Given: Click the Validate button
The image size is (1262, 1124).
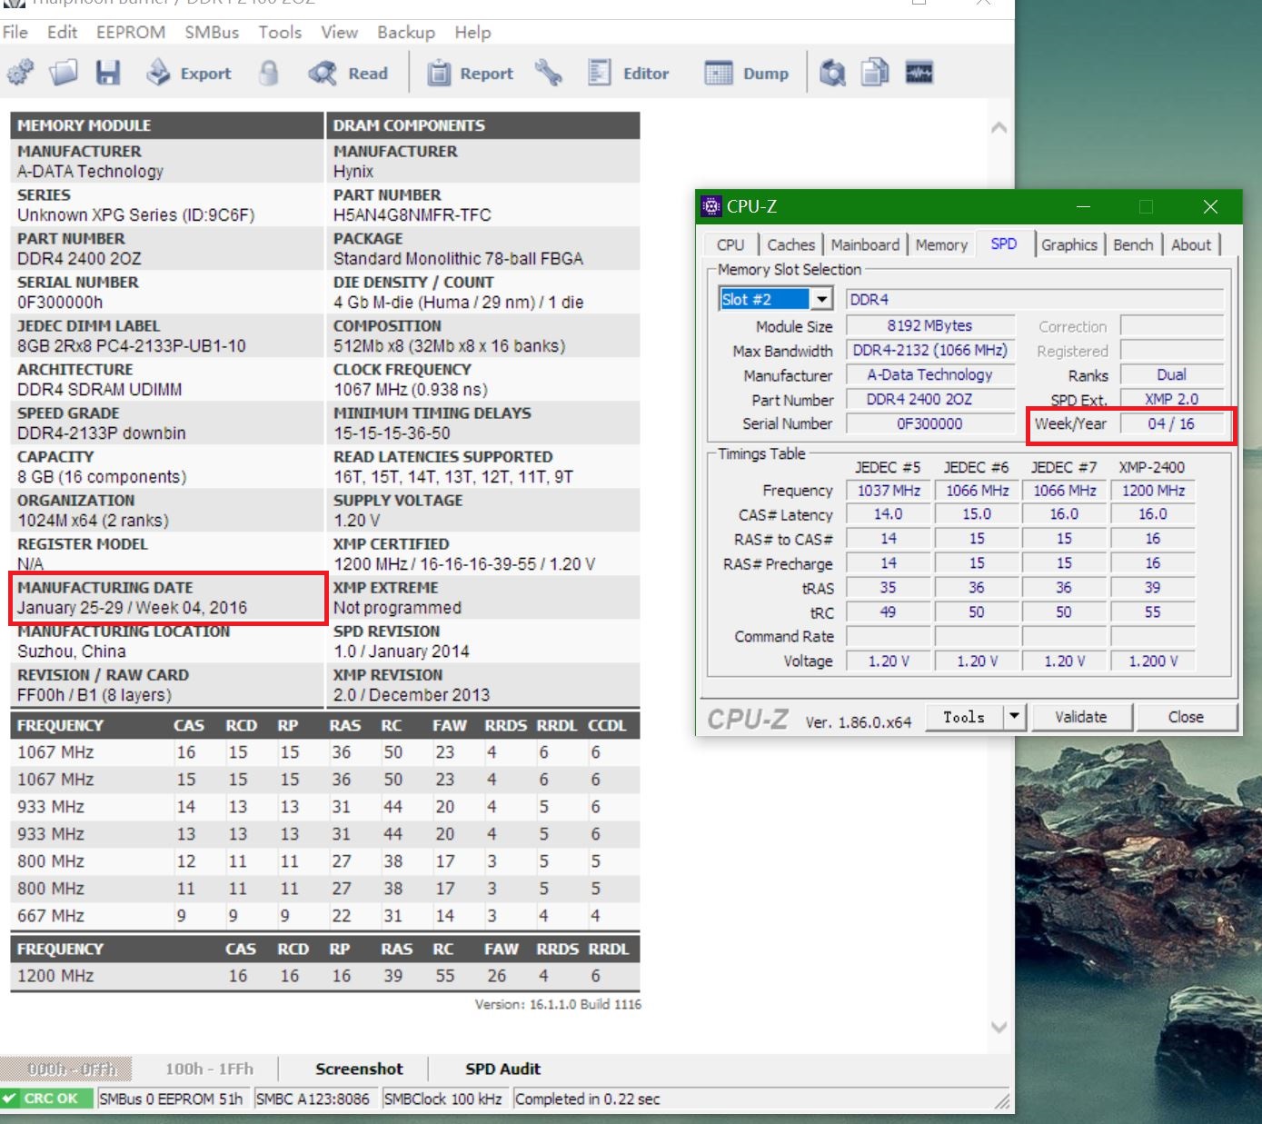Looking at the screenshot, I should [1080, 717].
